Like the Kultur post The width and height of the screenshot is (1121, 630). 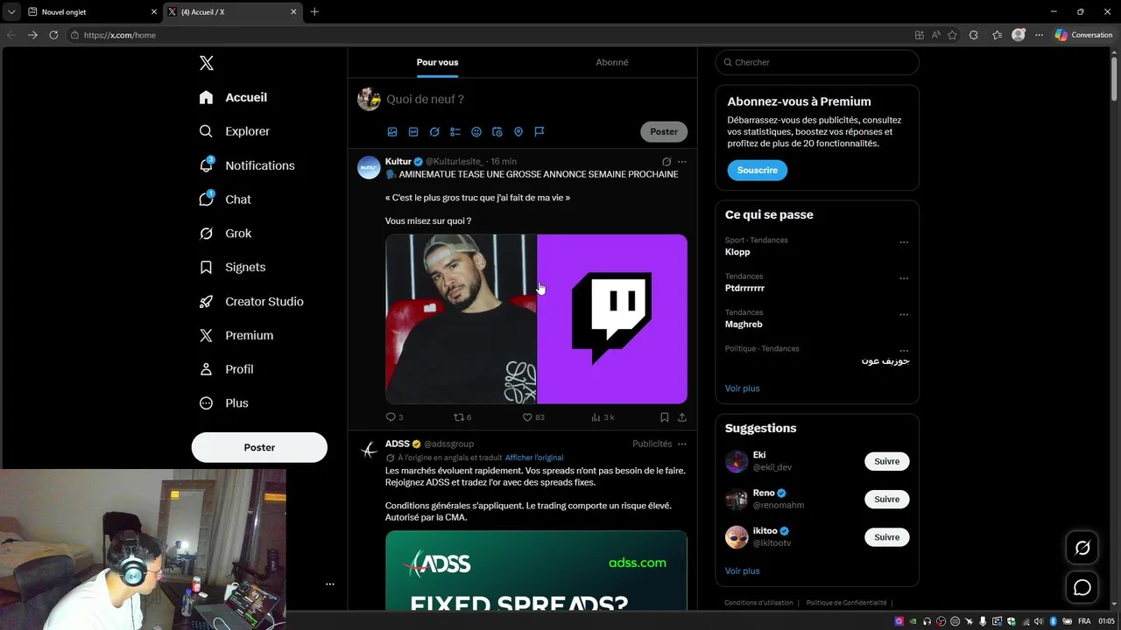532,417
